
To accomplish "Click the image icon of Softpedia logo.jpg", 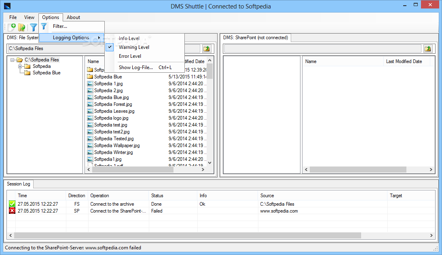I will [90, 118].
